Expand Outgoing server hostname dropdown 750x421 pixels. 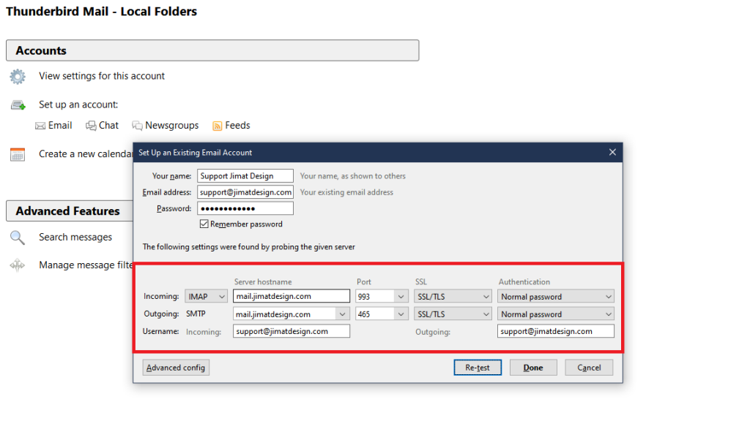[343, 314]
